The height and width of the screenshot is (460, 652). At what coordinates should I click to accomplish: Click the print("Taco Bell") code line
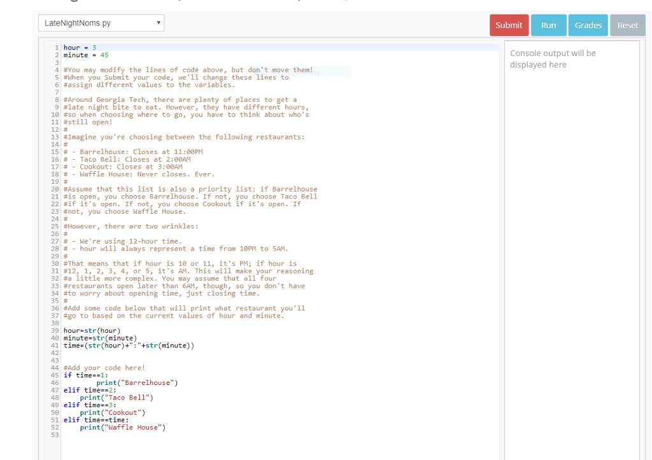point(117,398)
